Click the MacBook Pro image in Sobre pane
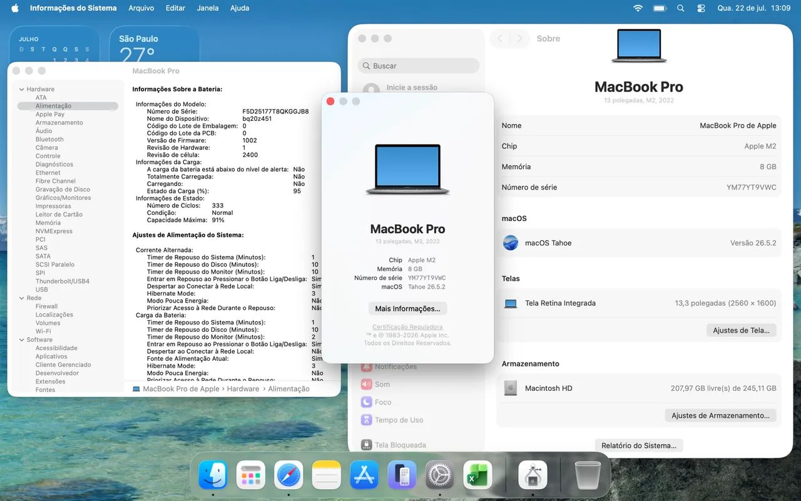Viewport: 801px width, 501px height. pos(639,46)
